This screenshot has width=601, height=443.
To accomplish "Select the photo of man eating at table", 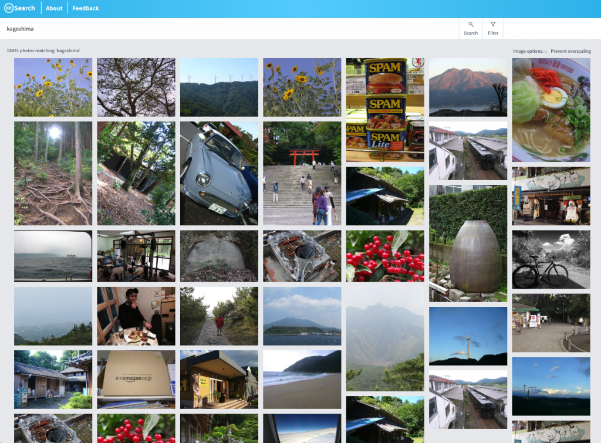I will (136, 316).
